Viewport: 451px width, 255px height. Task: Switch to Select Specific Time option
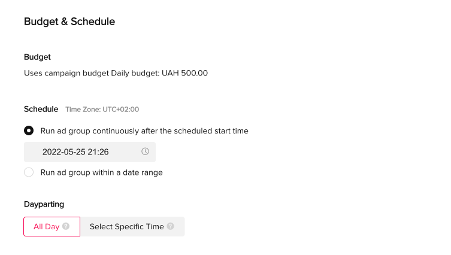click(132, 226)
